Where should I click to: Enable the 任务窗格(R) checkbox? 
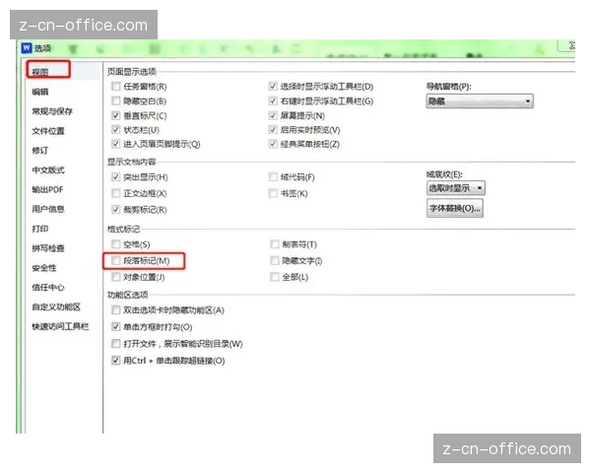[x=115, y=87]
